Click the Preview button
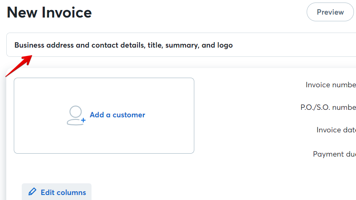356x200 pixels. (330, 12)
